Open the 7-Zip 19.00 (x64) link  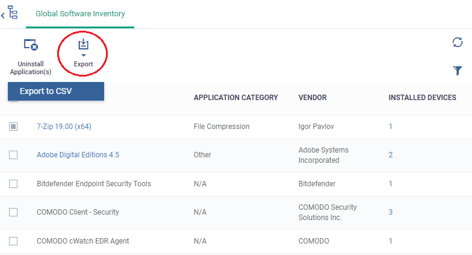click(x=64, y=127)
